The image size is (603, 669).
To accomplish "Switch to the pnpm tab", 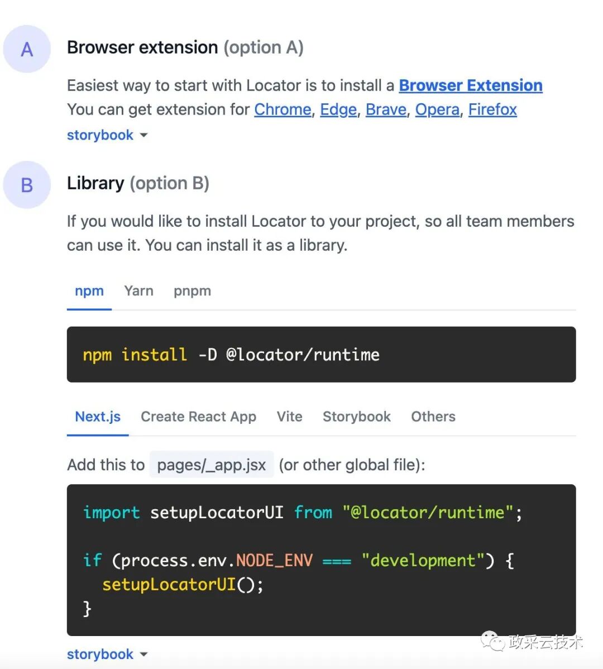I will tap(192, 292).
